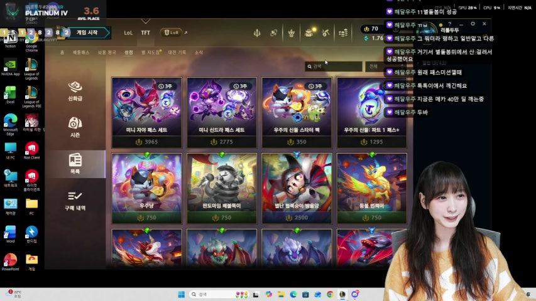Image resolution: width=536 pixels, height=301 pixels.
Task: Open the 소식 news sub-tab
Action: [199, 52]
